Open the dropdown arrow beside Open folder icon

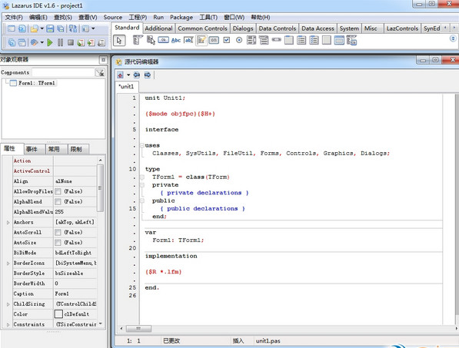(x=42, y=28)
